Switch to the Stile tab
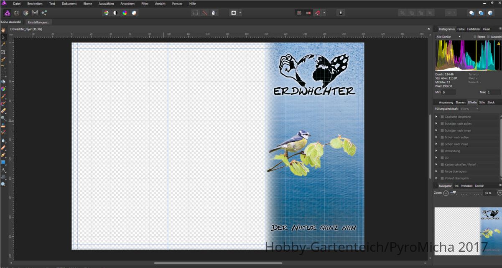This screenshot has width=502, height=268. pos(482,102)
